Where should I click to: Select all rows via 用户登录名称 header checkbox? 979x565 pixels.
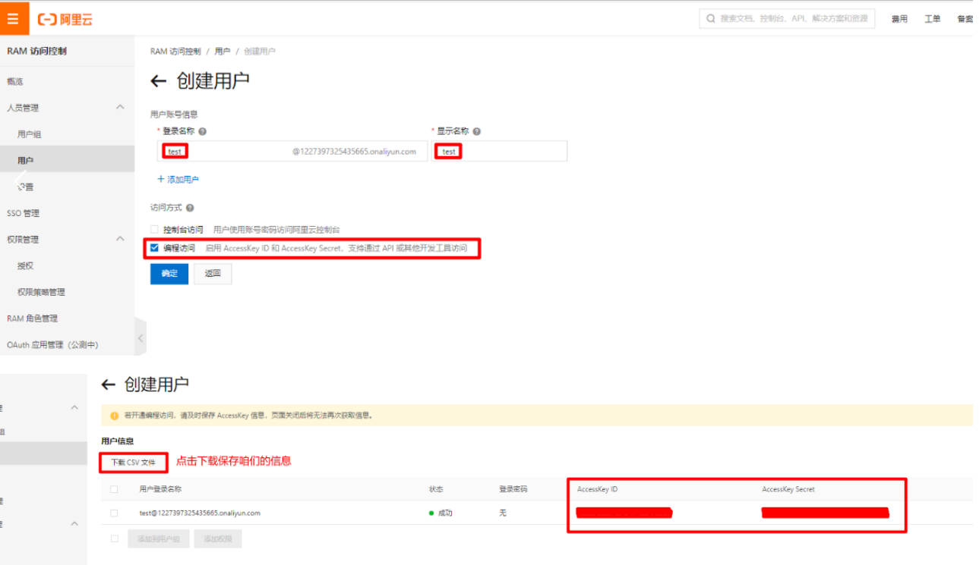tap(114, 489)
